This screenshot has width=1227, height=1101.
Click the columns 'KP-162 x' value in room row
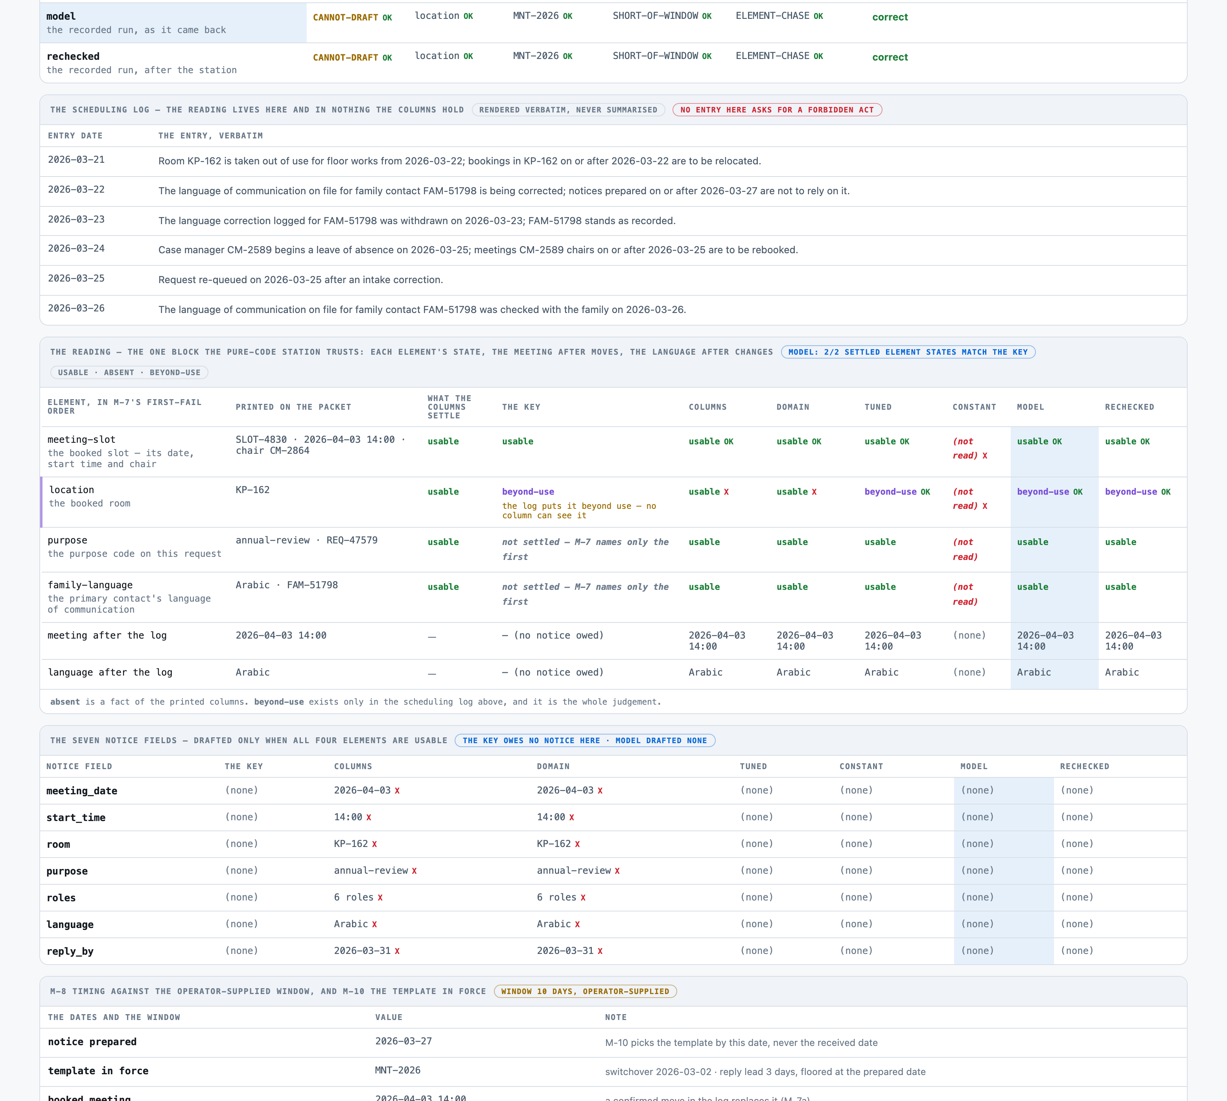355,844
